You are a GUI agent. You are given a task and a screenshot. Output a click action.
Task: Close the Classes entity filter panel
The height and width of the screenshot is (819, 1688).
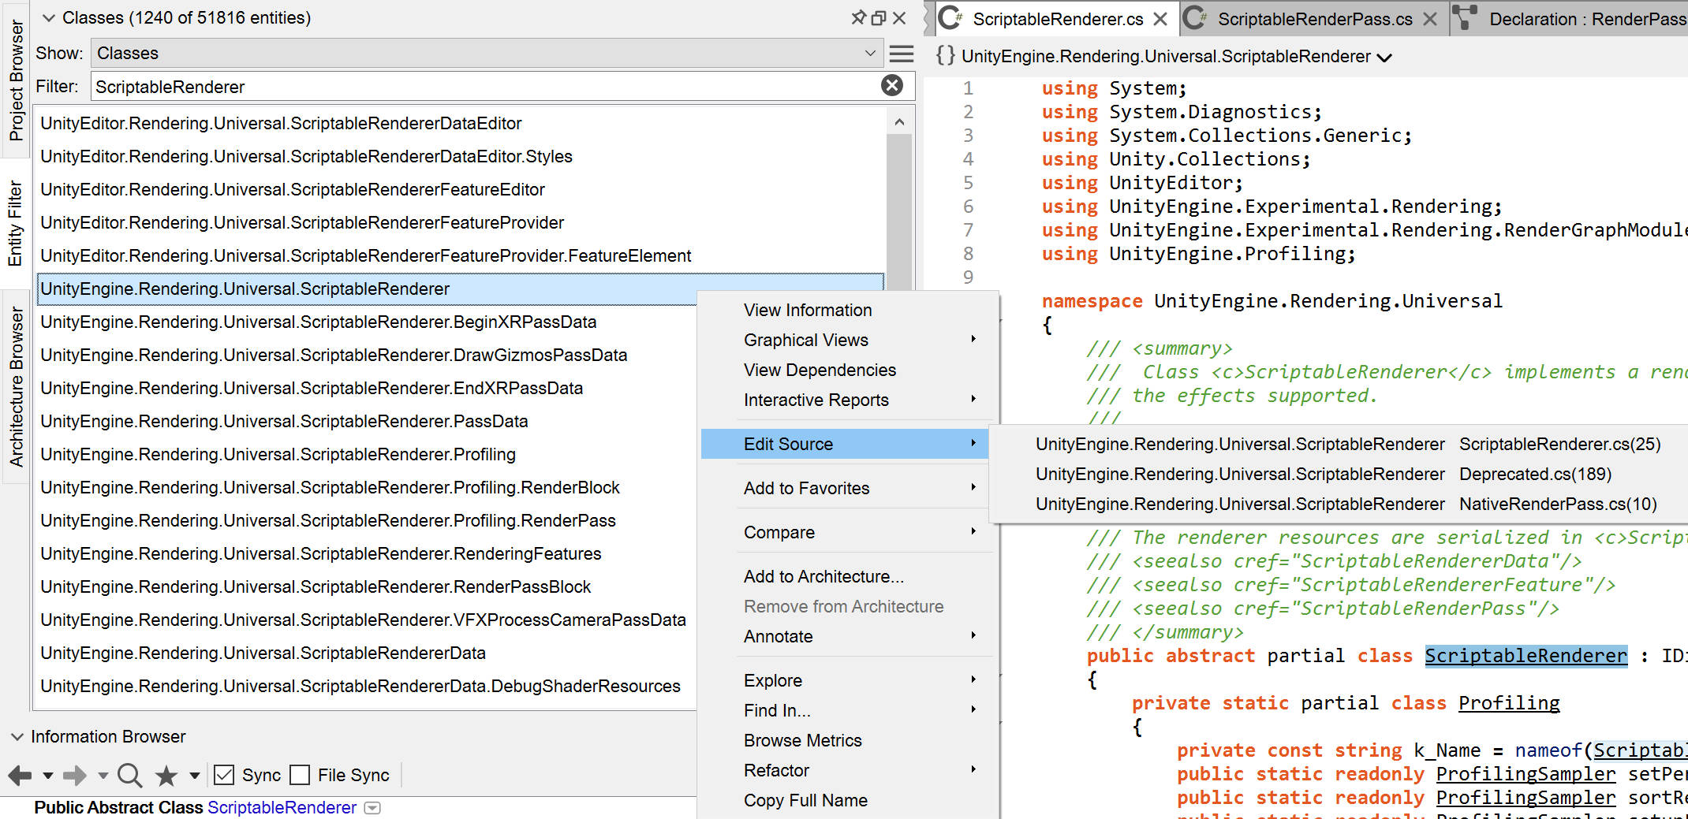(x=899, y=17)
